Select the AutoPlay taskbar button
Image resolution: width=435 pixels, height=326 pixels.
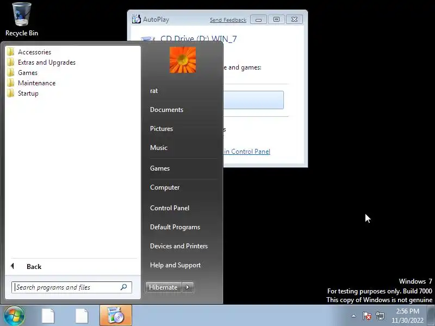116,316
